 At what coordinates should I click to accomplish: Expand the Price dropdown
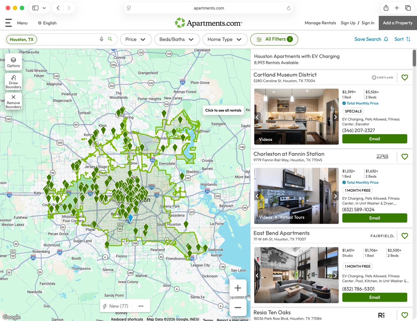pos(136,39)
